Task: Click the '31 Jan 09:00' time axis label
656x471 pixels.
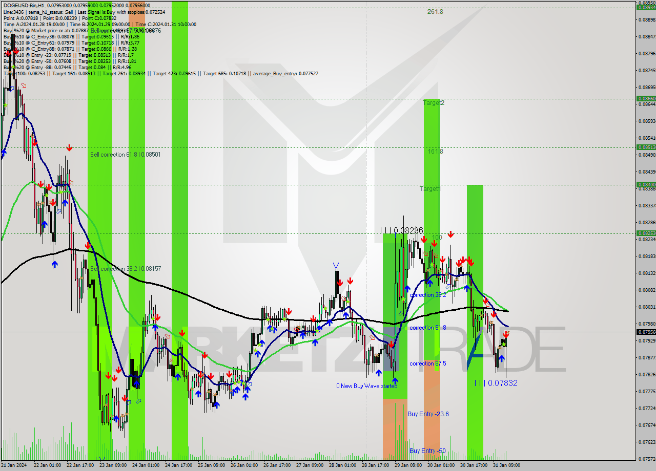Action: 506,465
